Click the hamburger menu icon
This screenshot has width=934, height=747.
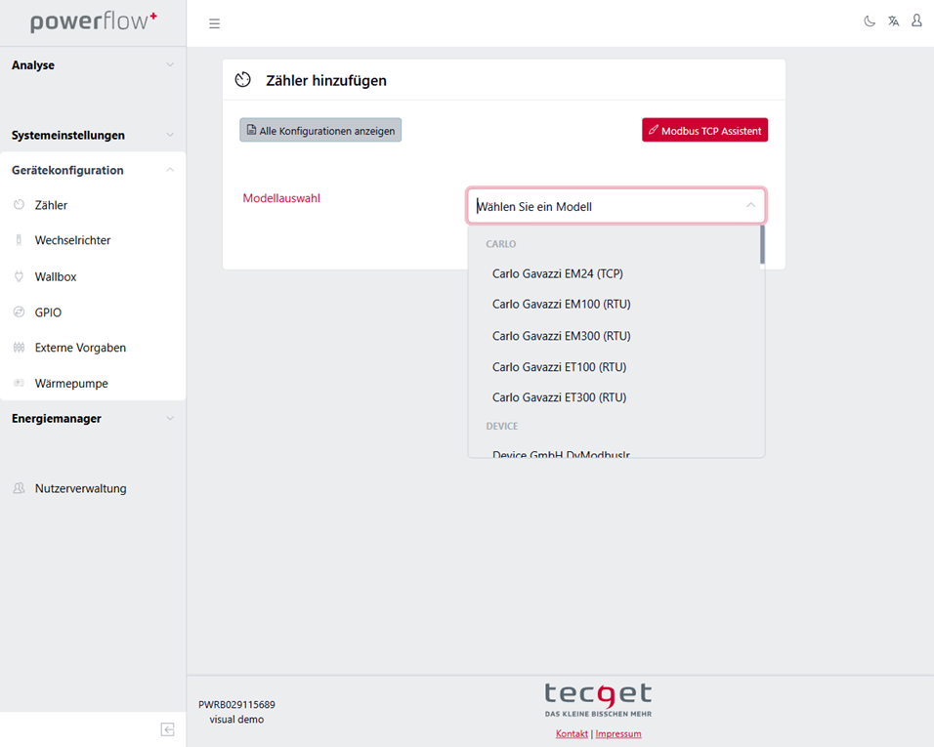coord(214,23)
